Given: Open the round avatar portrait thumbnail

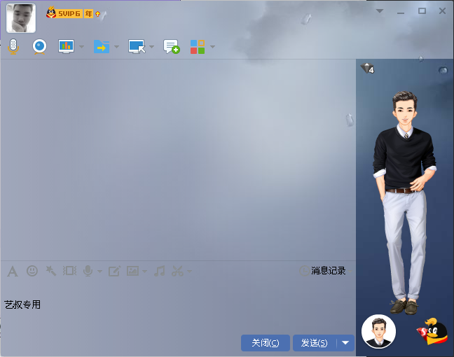Looking at the screenshot, I should (379, 332).
